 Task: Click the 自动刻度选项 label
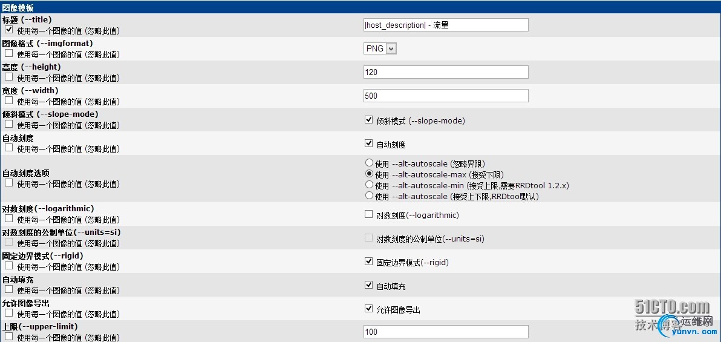[26, 174]
